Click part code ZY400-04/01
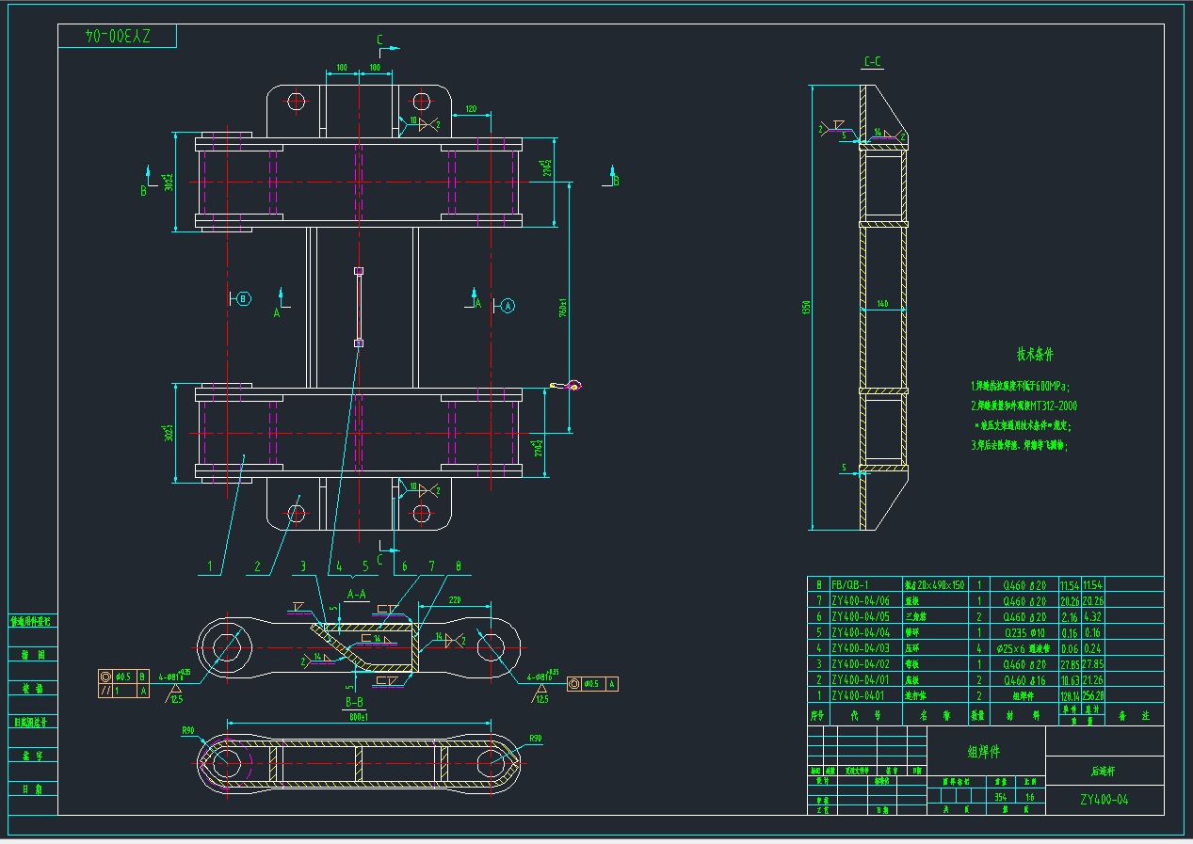1193x844 pixels. coord(860,679)
